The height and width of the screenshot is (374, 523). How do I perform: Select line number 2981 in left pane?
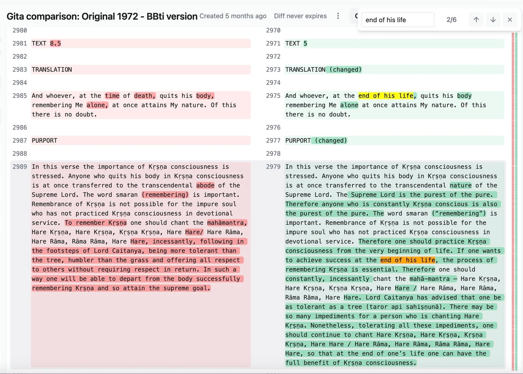[19, 43]
